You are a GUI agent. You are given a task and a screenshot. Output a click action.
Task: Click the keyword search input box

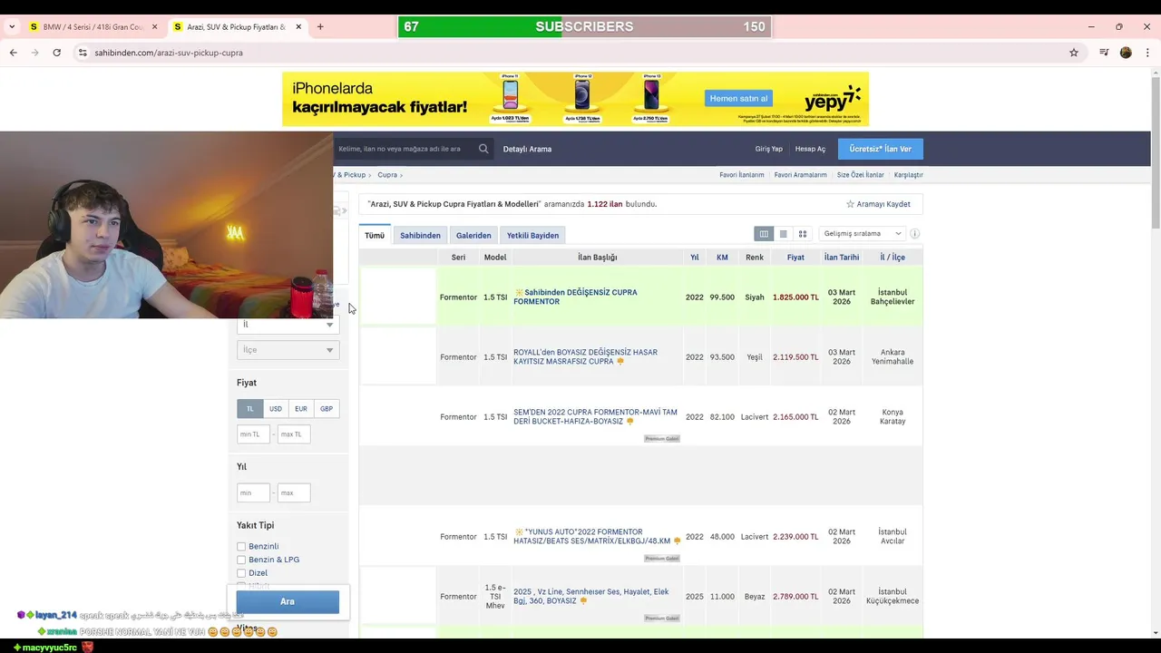pyautogui.click(x=404, y=149)
